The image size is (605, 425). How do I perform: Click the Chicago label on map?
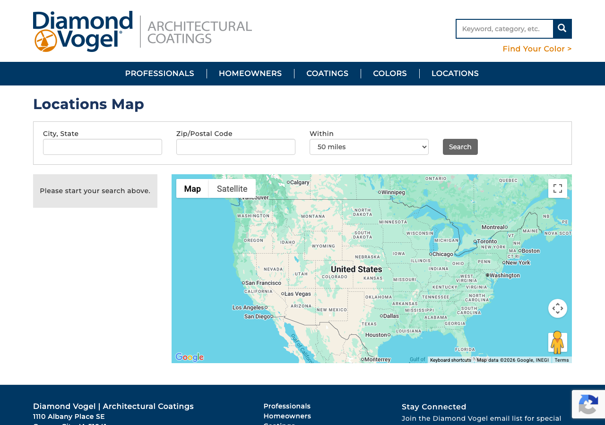[442, 254]
